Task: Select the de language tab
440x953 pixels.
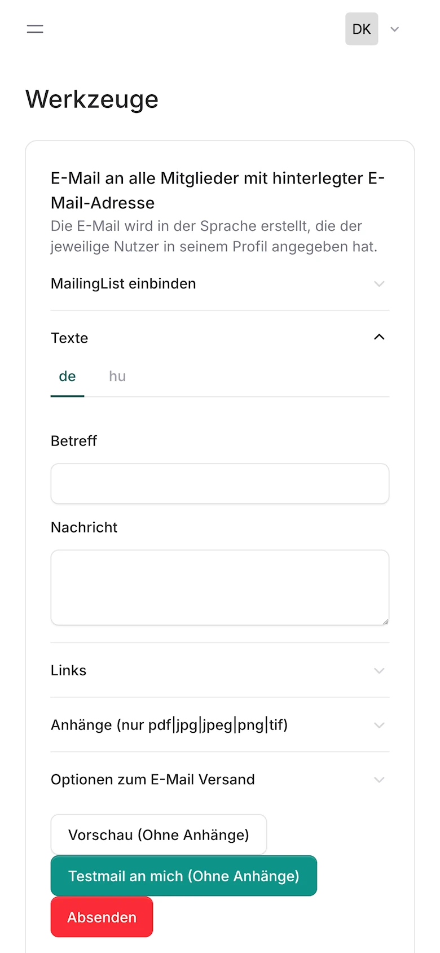Action: pyautogui.click(x=67, y=376)
